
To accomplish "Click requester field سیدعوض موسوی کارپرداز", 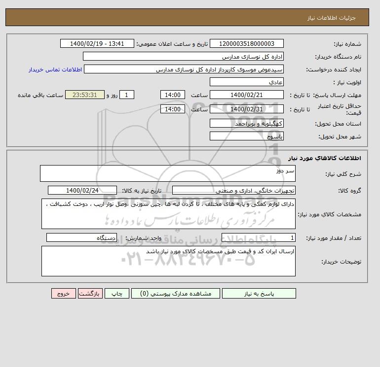I will (x=184, y=69).
